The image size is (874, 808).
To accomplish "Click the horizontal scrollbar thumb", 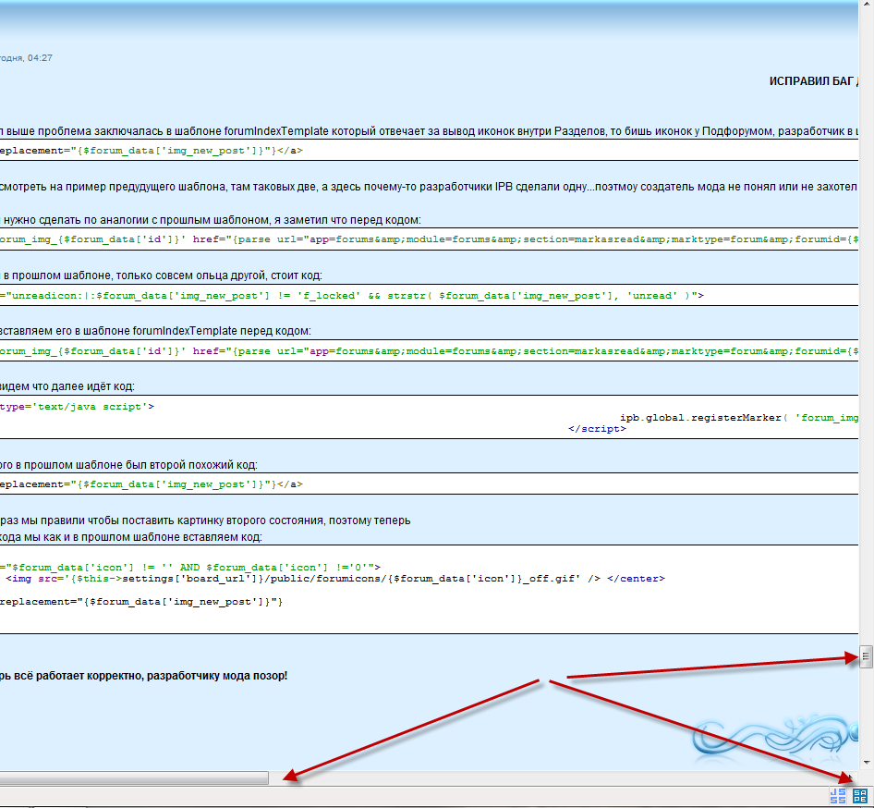I will [134, 777].
